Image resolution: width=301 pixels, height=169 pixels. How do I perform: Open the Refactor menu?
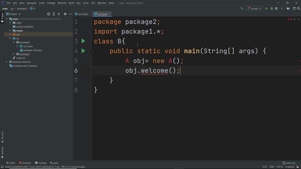tap(62, 3)
